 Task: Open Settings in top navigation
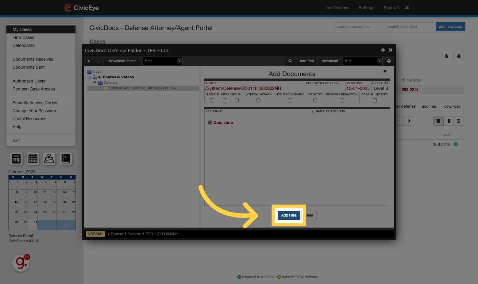tap(366, 8)
